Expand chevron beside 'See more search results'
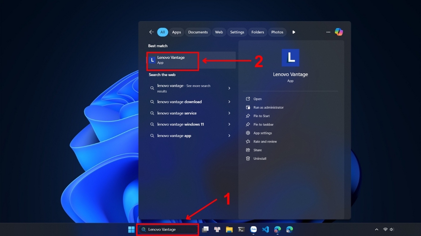 tap(229, 88)
